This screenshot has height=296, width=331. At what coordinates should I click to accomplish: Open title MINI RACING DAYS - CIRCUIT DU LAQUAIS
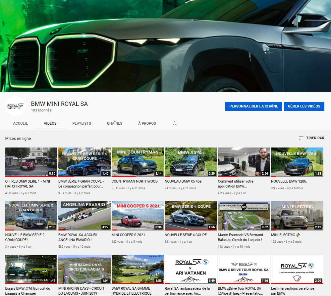(82, 291)
